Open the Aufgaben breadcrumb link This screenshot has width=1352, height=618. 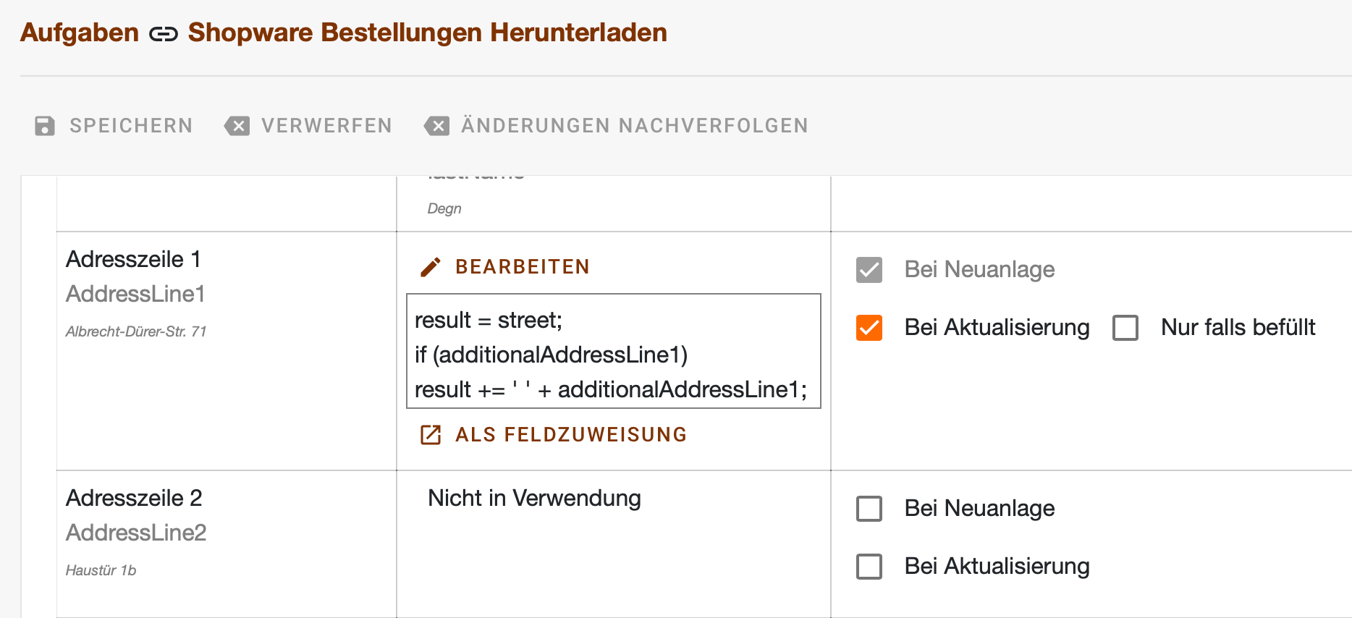[x=80, y=33]
